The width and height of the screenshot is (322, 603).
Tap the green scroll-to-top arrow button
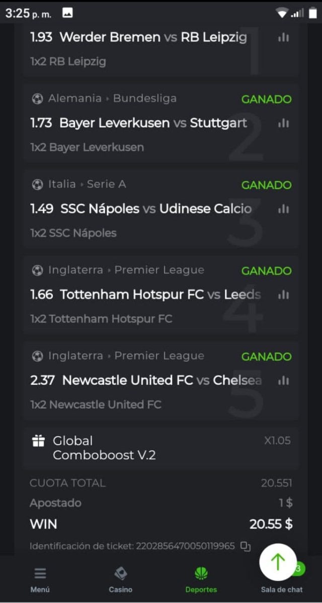(x=278, y=562)
